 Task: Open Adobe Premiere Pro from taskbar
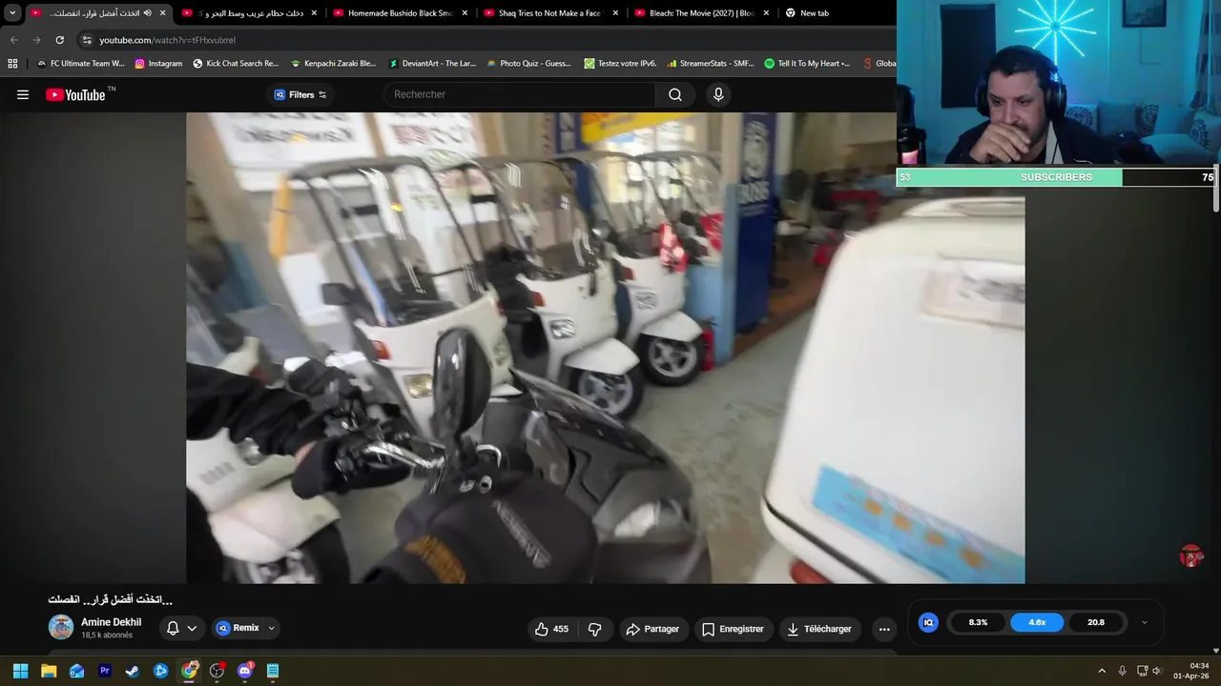click(x=105, y=671)
